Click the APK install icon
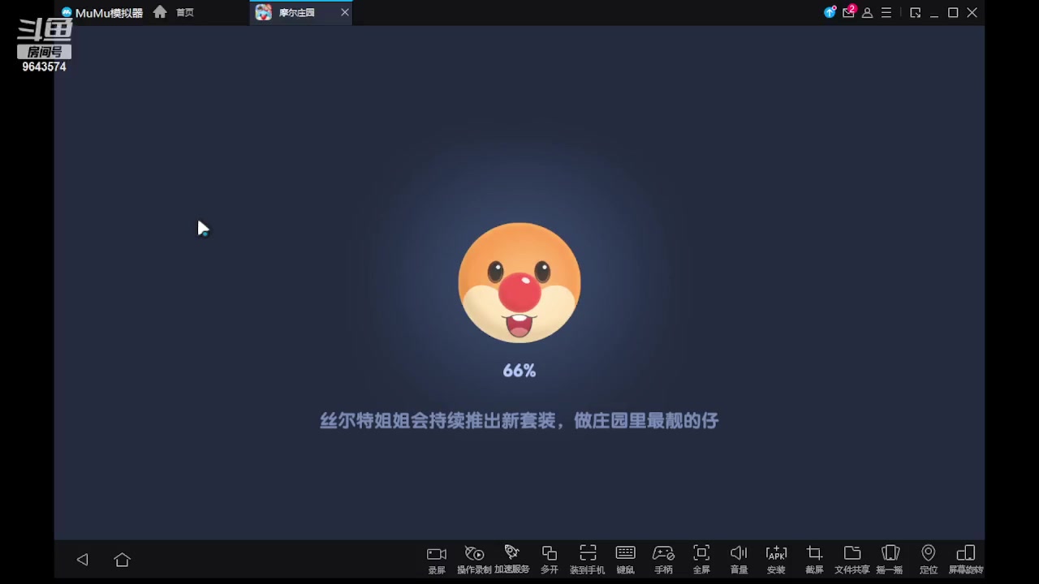 point(776,558)
